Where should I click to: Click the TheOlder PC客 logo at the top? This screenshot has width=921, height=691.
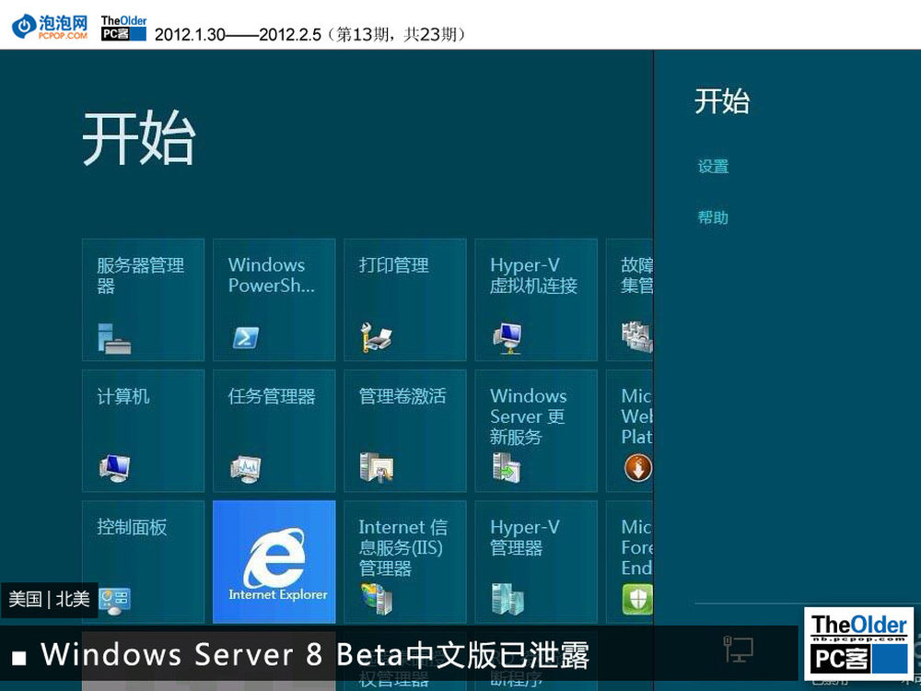tap(123, 27)
